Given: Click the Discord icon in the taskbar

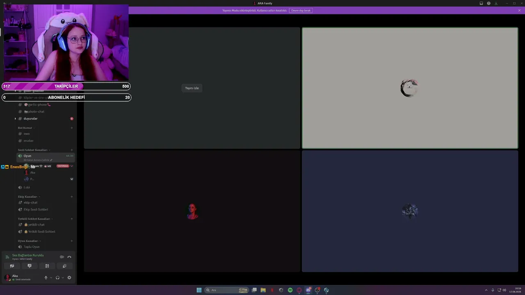Looking at the screenshot, I should tap(308, 290).
